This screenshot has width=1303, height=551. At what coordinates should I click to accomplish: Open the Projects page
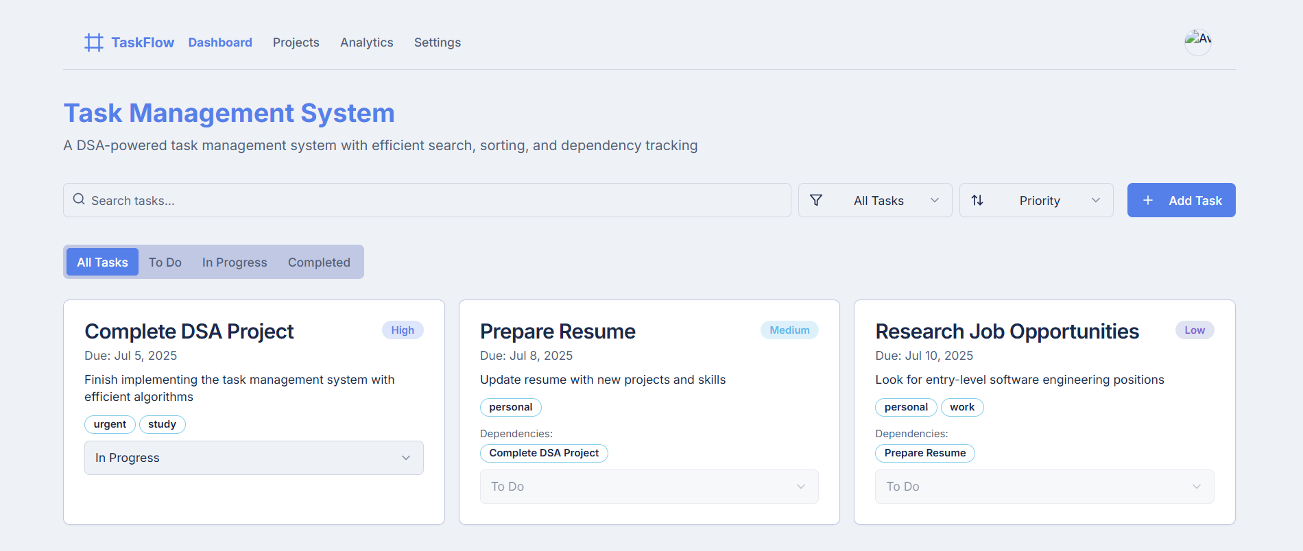point(296,42)
